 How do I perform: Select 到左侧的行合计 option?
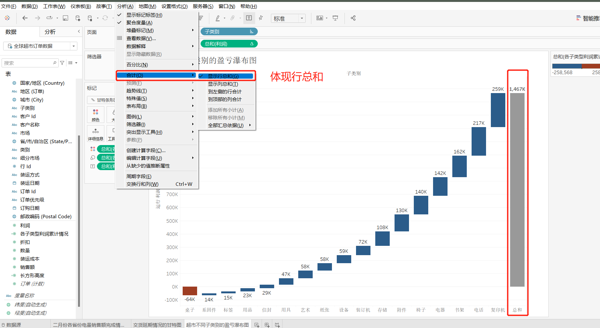[x=225, y=91]
